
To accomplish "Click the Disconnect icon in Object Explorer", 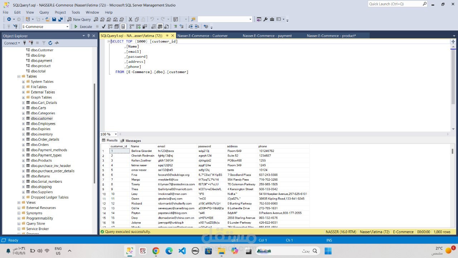I will pyautogui.click(x=31, y=43).
